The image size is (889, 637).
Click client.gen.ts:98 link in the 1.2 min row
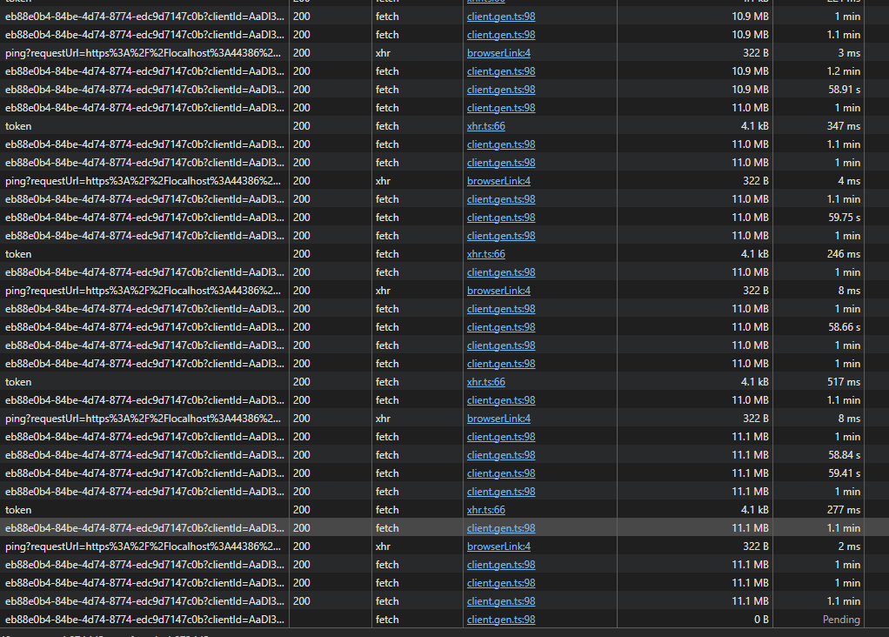pos(501,71)
